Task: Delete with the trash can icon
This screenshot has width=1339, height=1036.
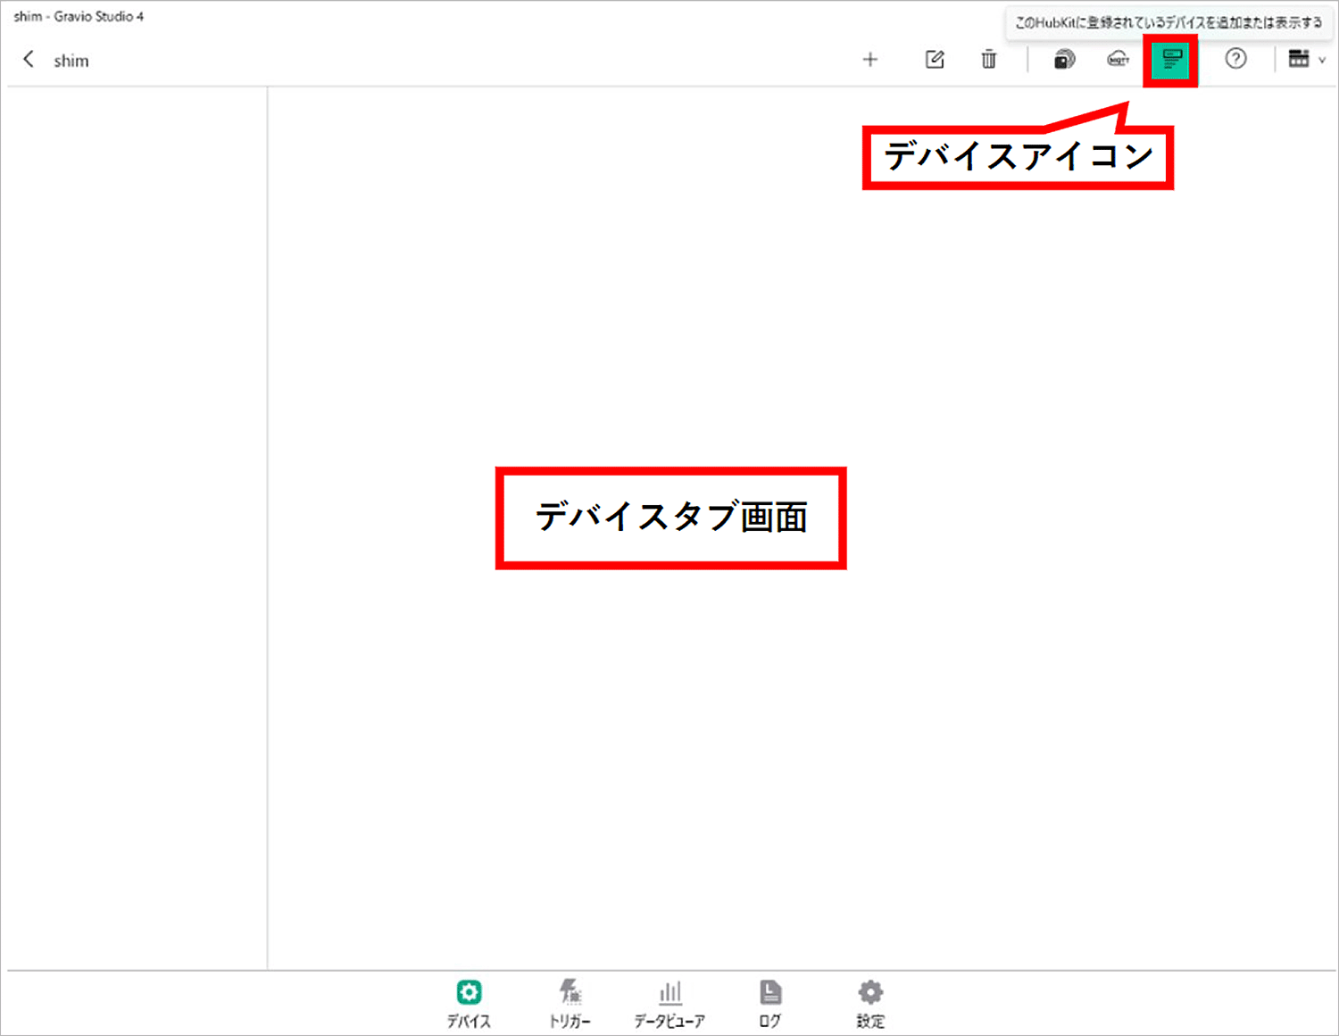Action: 989,60
